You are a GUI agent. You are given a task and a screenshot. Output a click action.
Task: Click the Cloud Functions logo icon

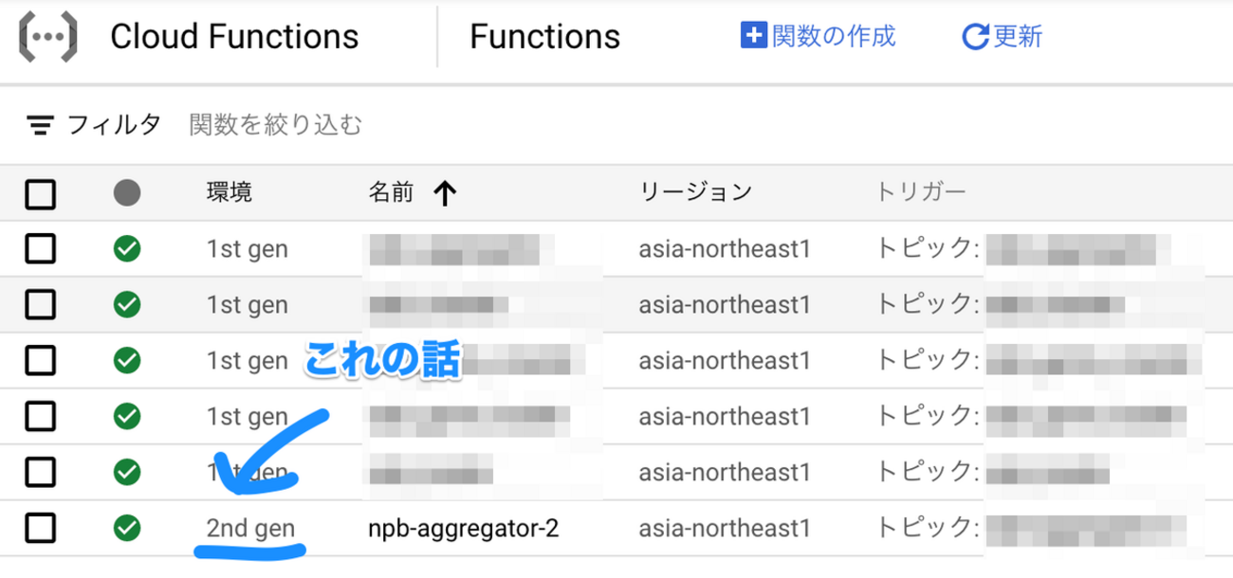(47, 38)
